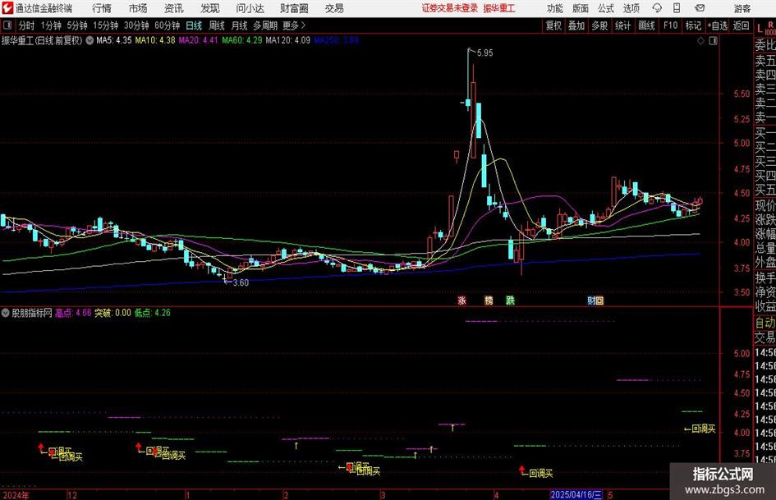Screen dimensions: 776x500
Task: Click the 3.60 low price label
Action: [241, 282]
